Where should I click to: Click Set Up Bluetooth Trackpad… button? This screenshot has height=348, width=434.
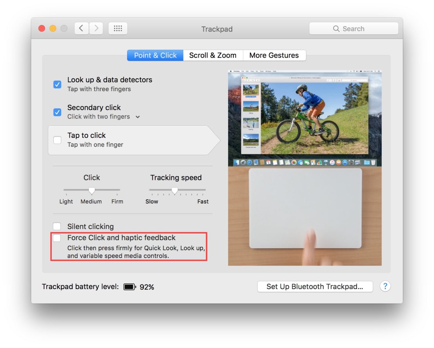click(x=315, y=287)
